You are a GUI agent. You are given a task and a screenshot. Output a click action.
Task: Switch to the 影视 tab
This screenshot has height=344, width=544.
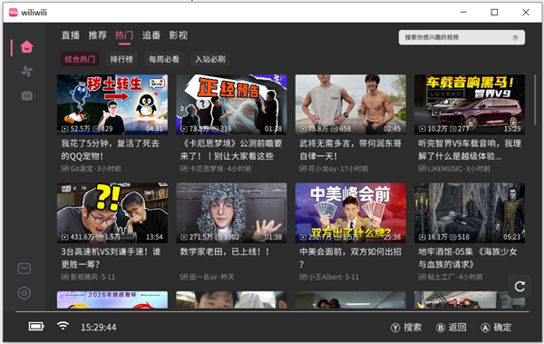click(179, 35)
